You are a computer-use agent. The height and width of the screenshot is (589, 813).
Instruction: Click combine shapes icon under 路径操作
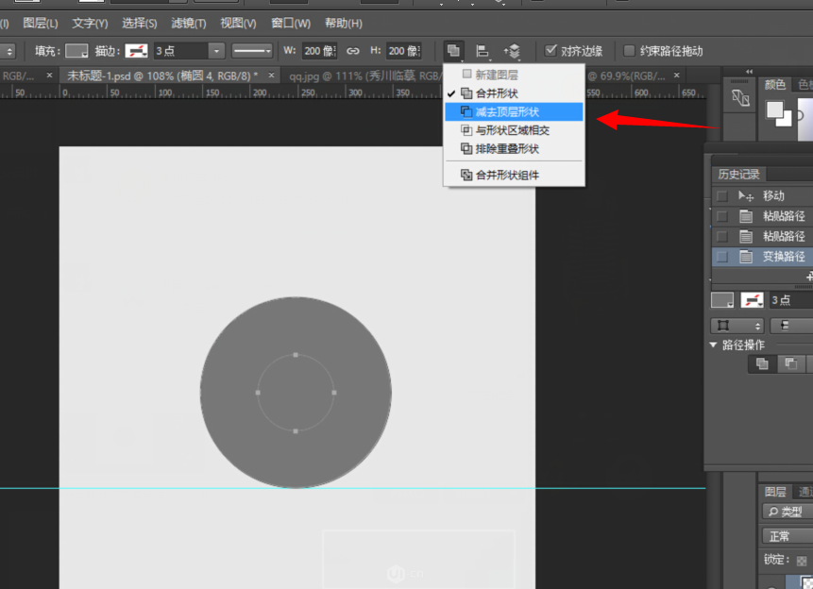click(x=762, y=363)
